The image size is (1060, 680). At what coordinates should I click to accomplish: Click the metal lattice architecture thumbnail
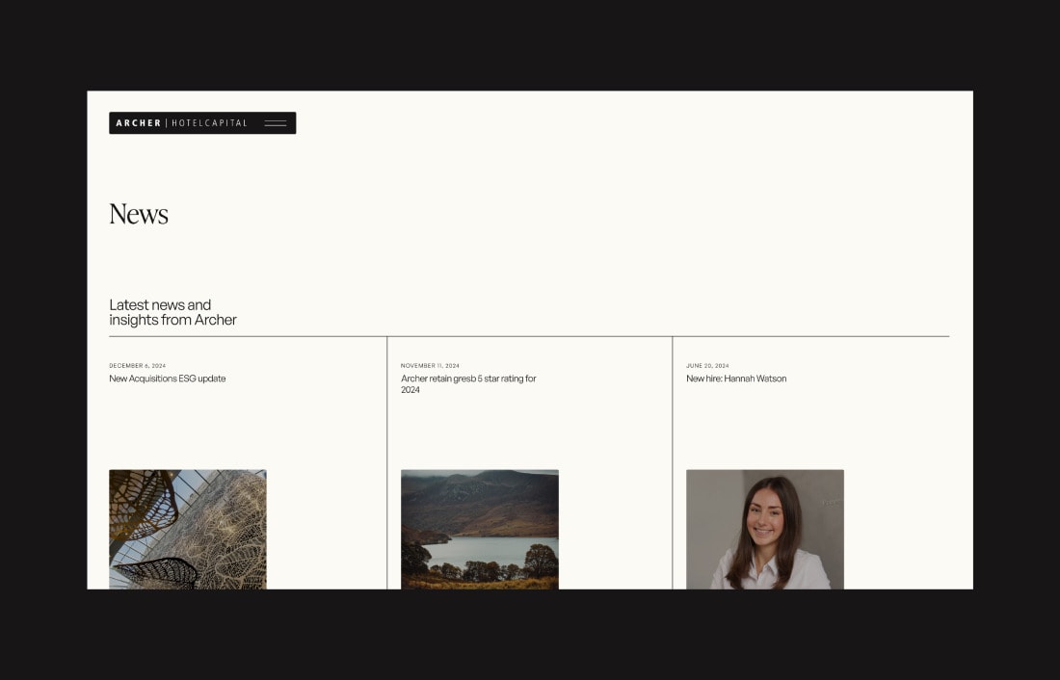(188, 529)
